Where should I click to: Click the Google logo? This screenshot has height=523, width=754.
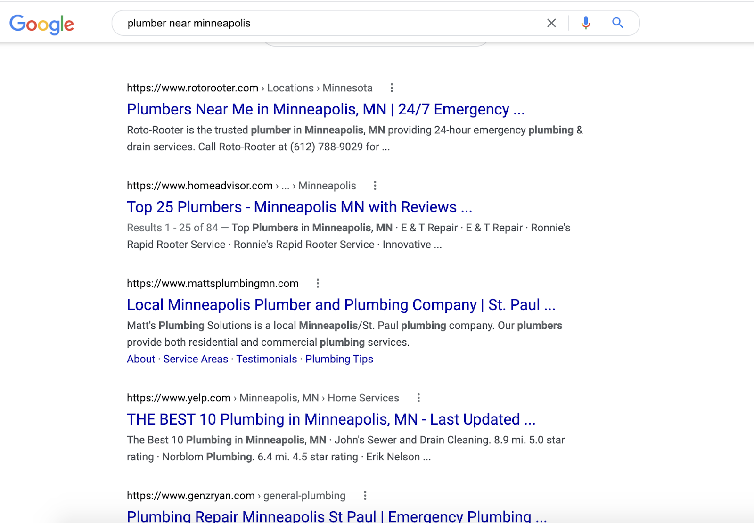pyautogui.click(x=41, y=24)
